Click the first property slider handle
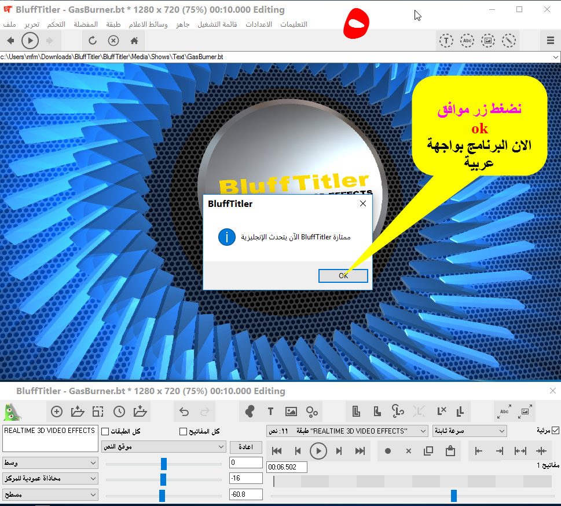Viewport: 561px width, 506px height. click(164, 463)
